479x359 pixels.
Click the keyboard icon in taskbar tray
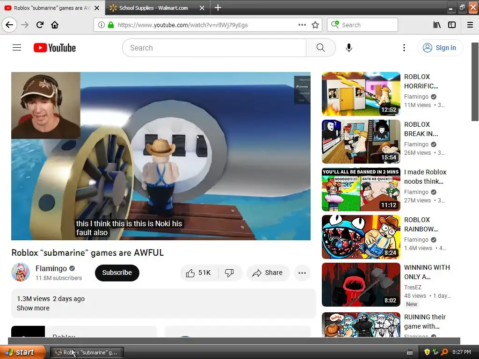click(x=410, y=352)
